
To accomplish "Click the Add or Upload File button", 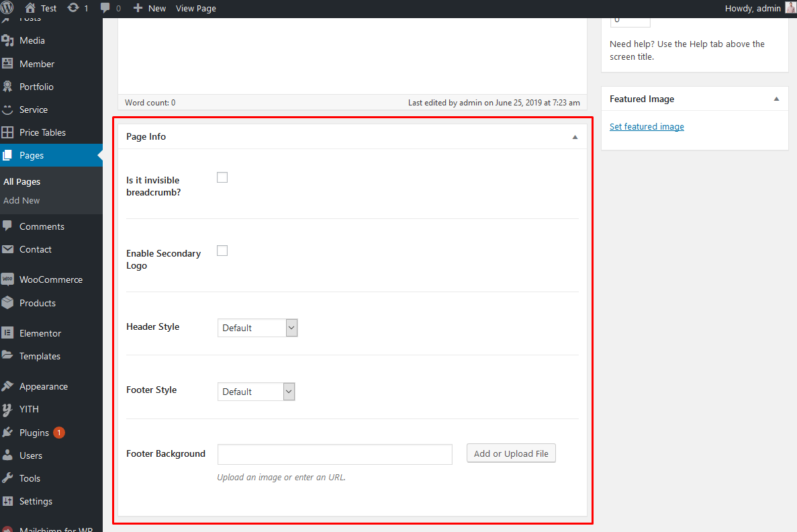I will pyautogui.click(x=511, y=453).
